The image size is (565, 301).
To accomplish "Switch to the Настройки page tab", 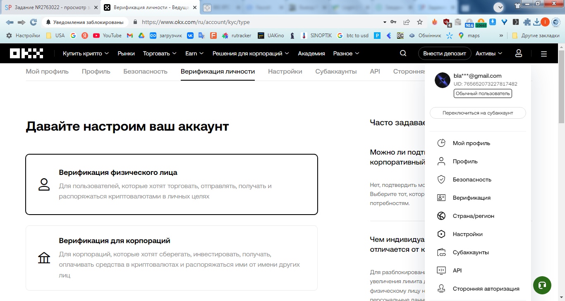I will [x=285, y=72].
